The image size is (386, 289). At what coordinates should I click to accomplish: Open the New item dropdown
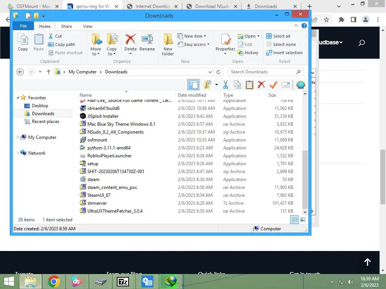click(192, 36)
